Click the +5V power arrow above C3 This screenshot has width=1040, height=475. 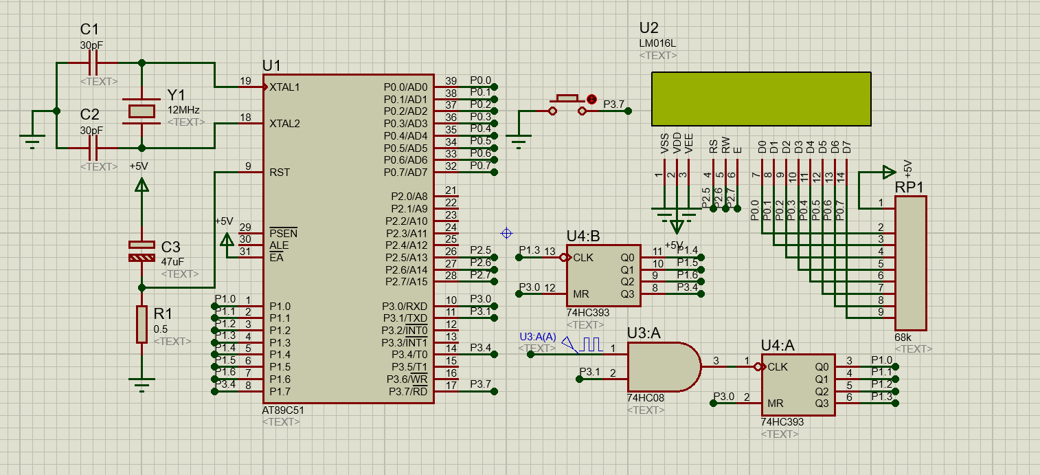coord(142,184)
